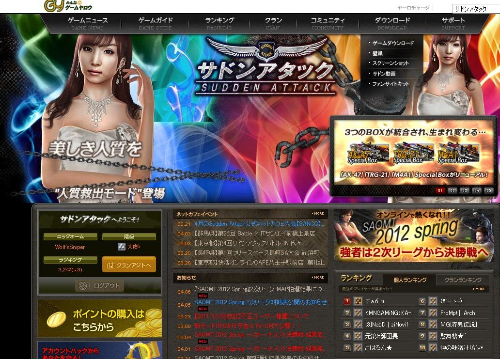
Task: Open the 4月のSudden Attack公式ネットカフェ大会 event
Action: point(259,224)
